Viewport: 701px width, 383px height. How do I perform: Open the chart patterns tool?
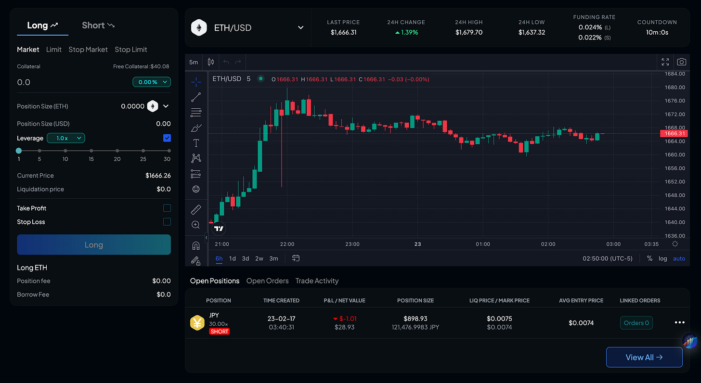(196, 158)
